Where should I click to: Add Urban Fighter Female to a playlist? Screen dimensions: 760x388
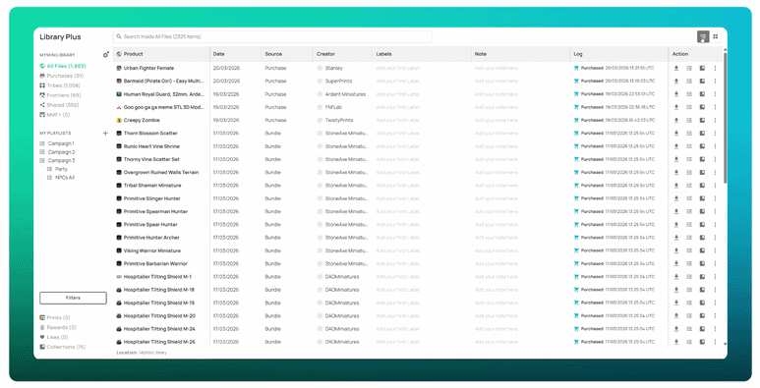(689, 69)
